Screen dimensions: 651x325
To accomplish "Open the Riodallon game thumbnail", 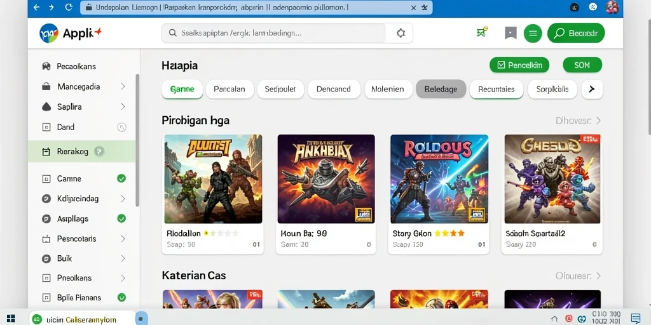I will tap(213, 179).
